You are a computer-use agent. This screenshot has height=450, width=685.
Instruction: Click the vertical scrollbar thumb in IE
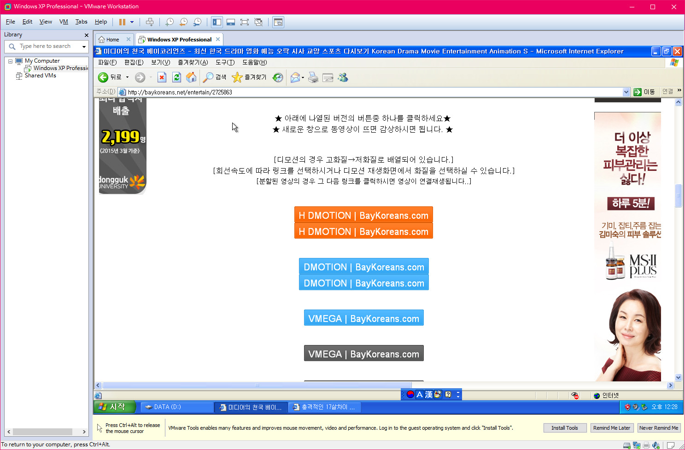coord(678,195)
